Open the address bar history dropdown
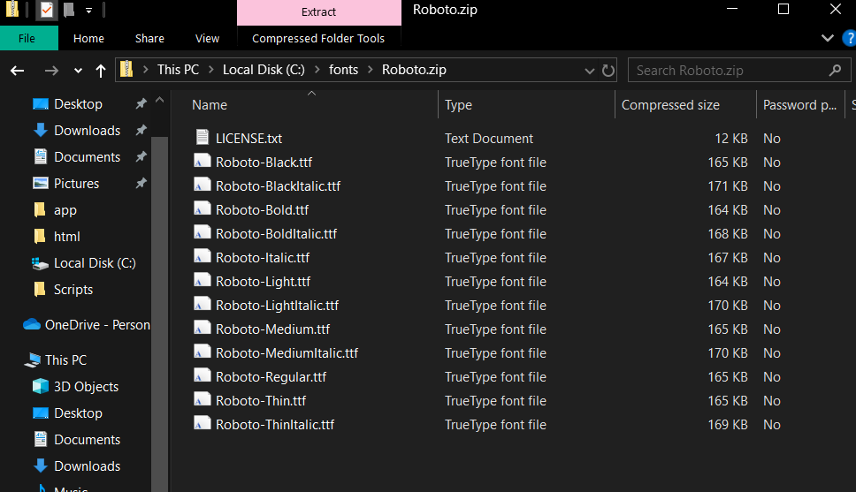Image resolution: width=856 pixels, height=492 pixels. 590,71
